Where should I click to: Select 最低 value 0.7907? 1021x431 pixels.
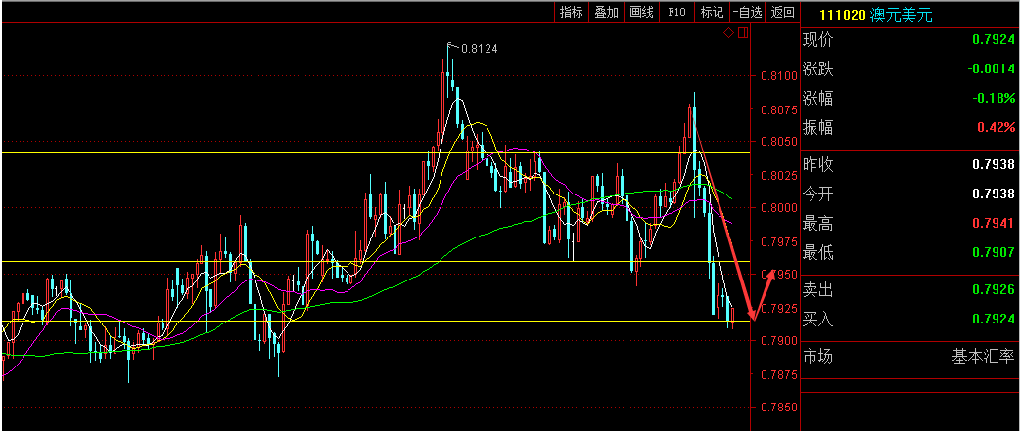point(994,252)
